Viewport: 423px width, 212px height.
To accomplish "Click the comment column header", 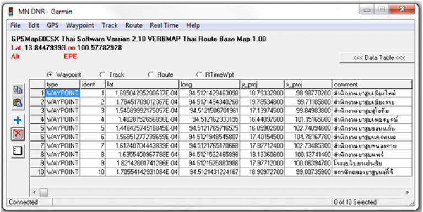I will [372, 84].
